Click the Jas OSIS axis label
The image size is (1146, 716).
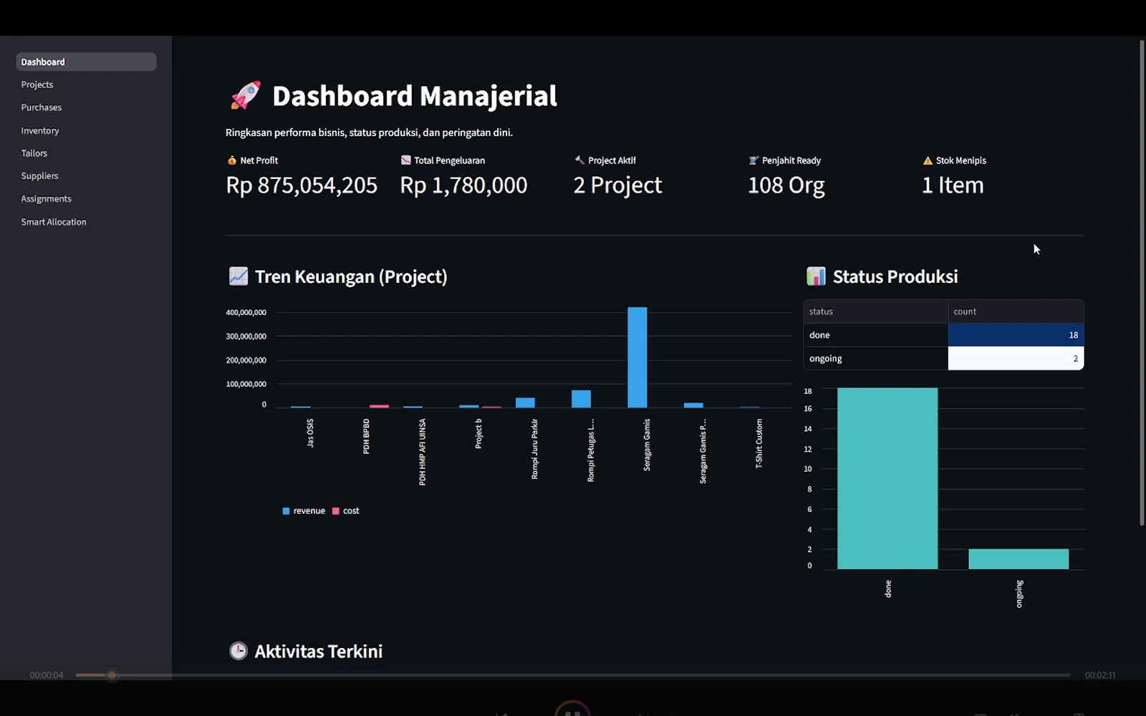[310, 433]
